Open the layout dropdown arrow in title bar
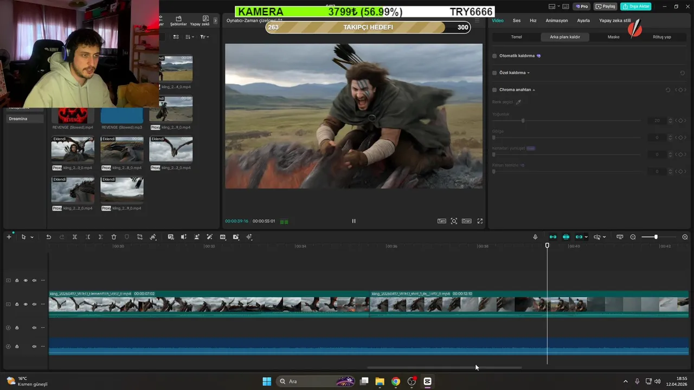694x390 pixels. (560, 6)
